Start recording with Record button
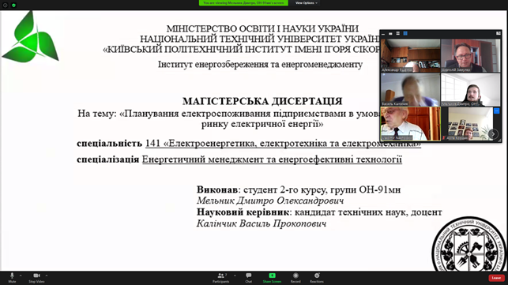The width and height of the screenshot is (508, 285). click(295, 278)
